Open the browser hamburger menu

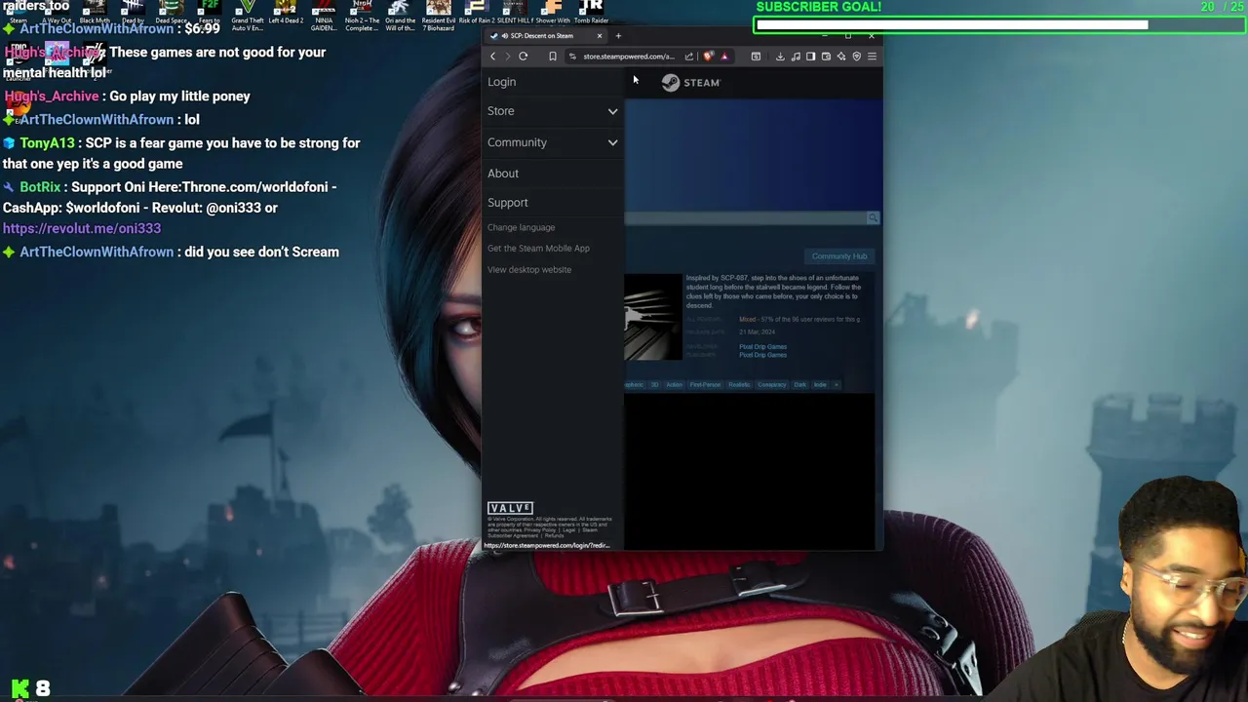pyautogui.click(x=872, y=57)
